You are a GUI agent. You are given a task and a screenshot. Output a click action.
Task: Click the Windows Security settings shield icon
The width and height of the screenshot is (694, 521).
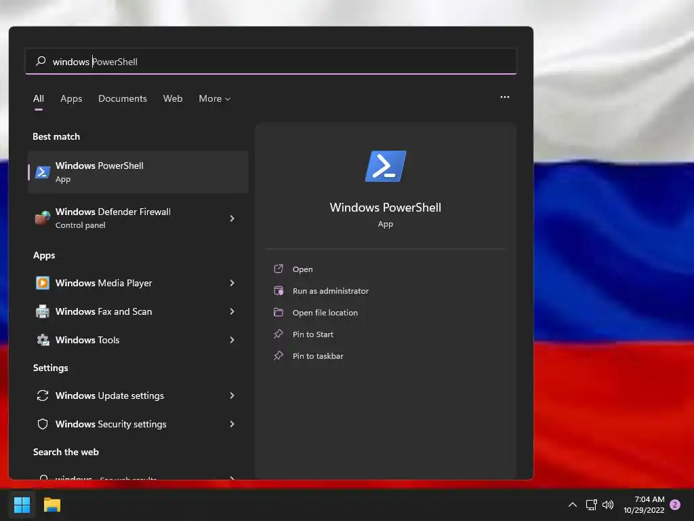point(43,424)
